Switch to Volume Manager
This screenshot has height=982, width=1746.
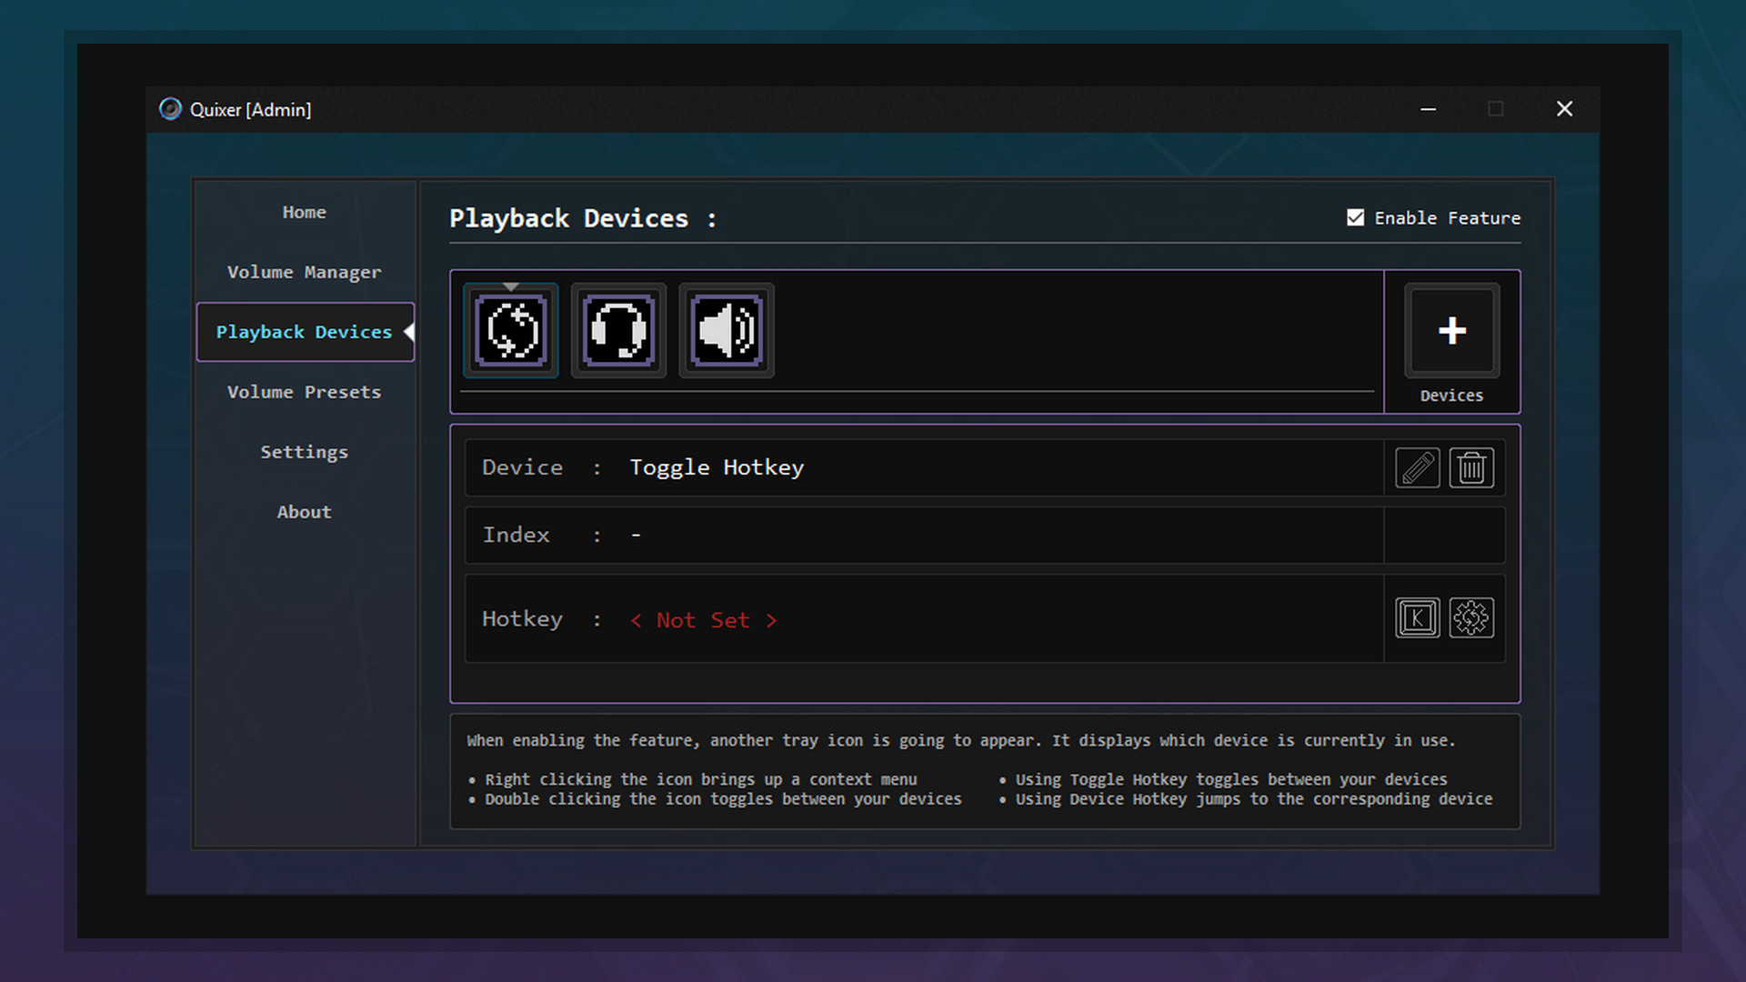click(x=304, y=272)
